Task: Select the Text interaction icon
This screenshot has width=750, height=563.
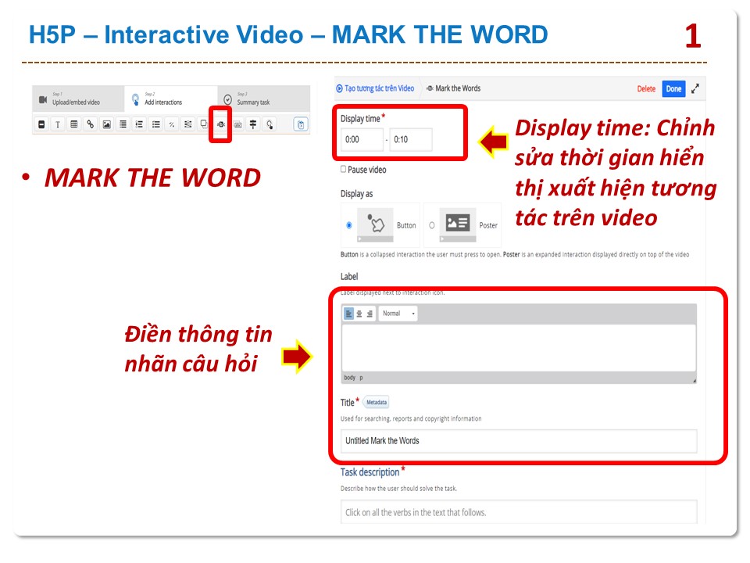Action: tap(58, 124)
